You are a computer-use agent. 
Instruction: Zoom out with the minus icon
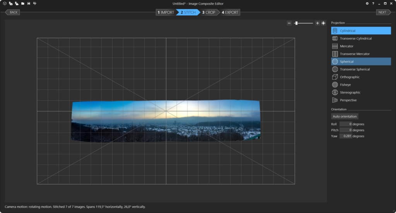pos(289,23)
